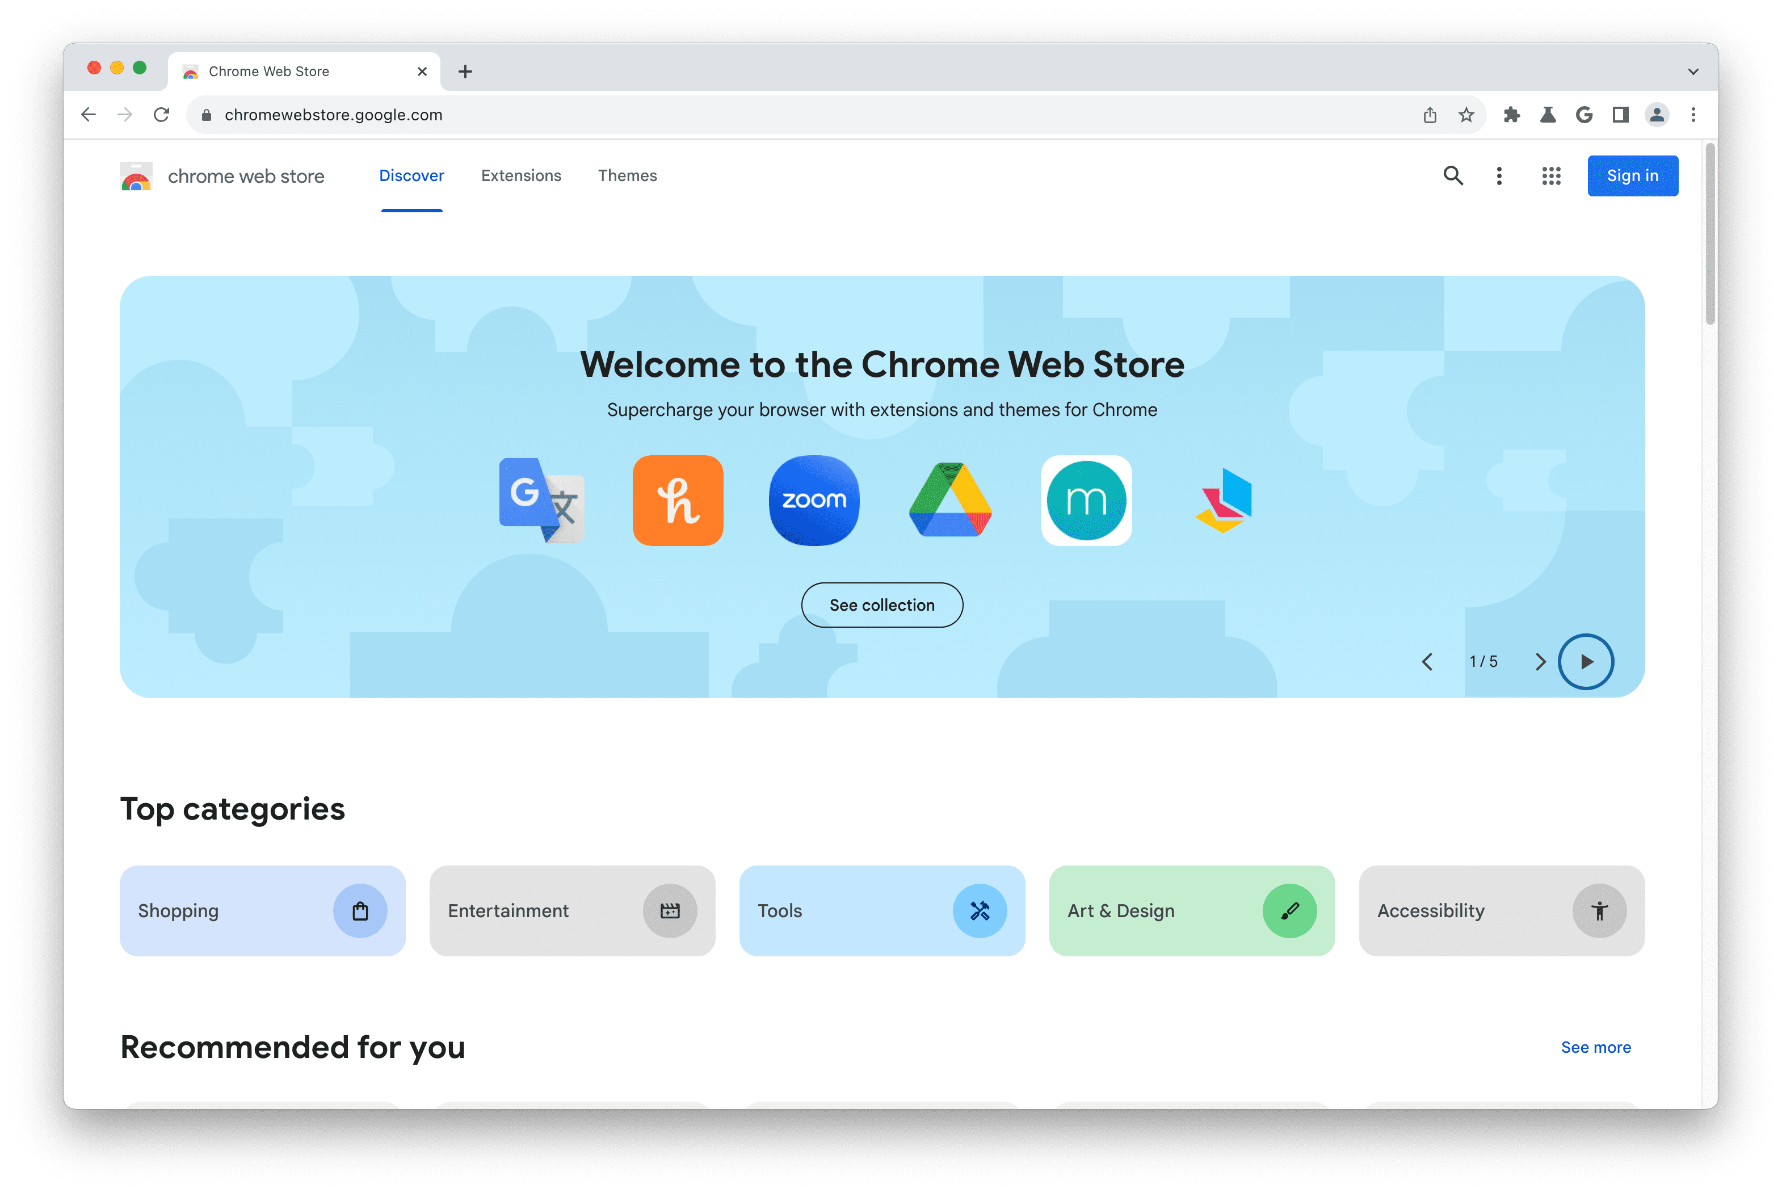Viewport: 1782px width, 1193px height.
Task: Click the Themes tab in navigation
Action: [627, 174]
